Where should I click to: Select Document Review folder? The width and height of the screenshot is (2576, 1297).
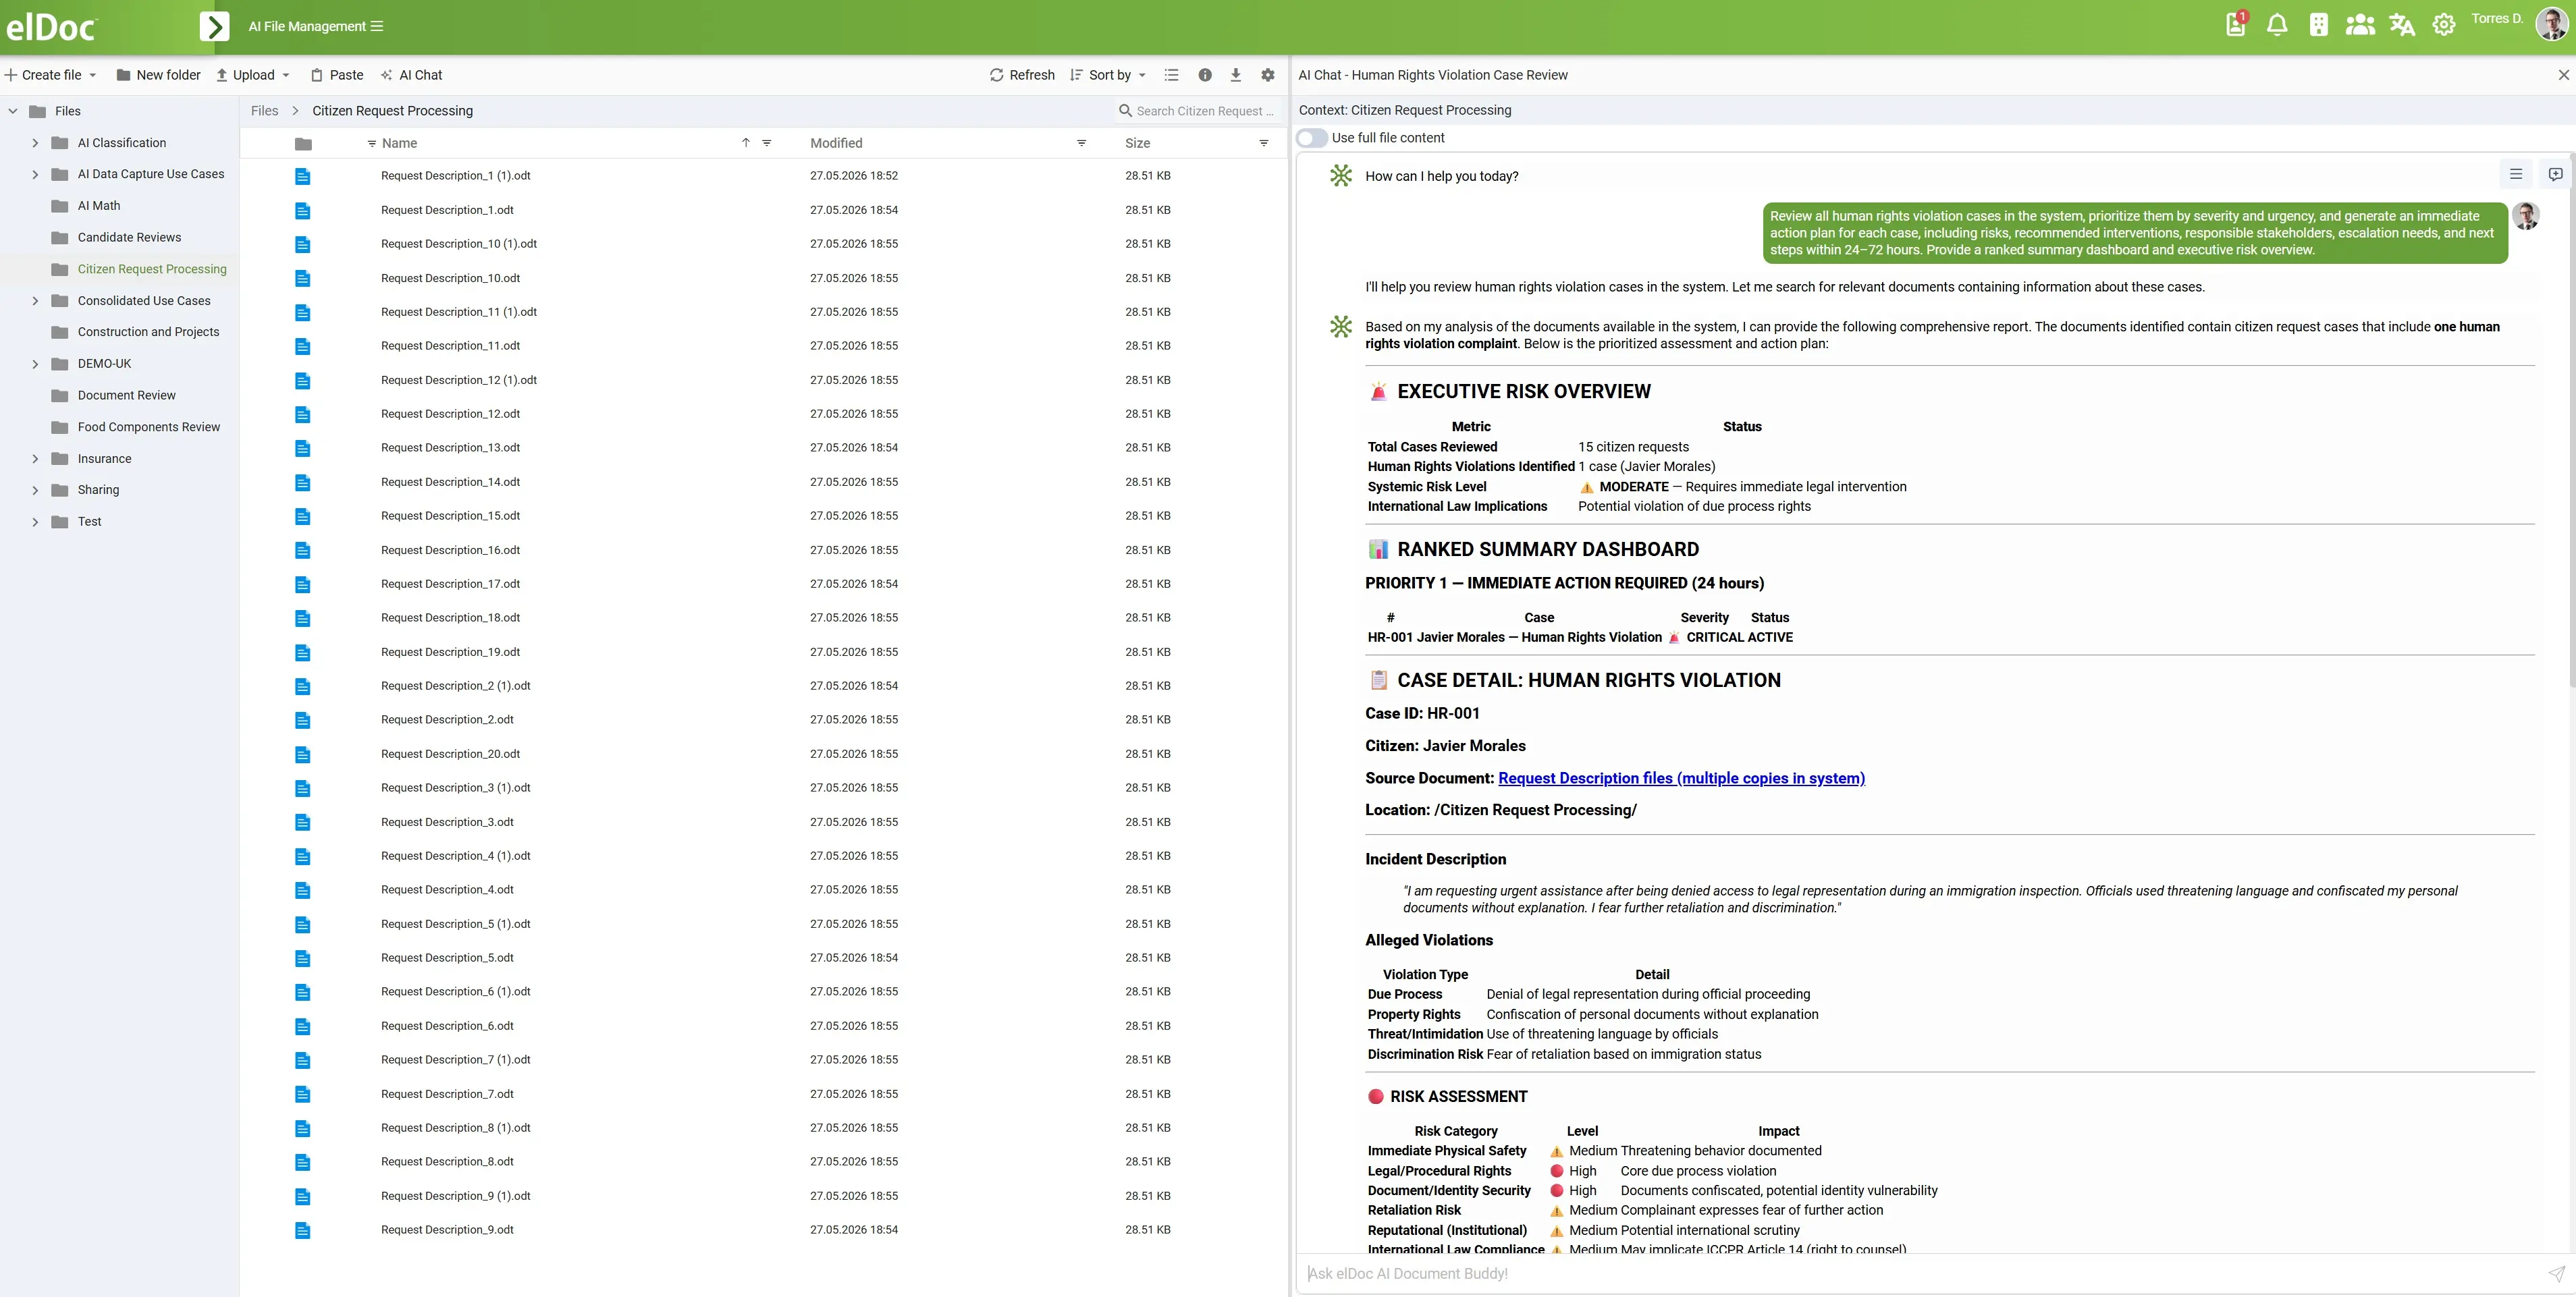(126, 395)
